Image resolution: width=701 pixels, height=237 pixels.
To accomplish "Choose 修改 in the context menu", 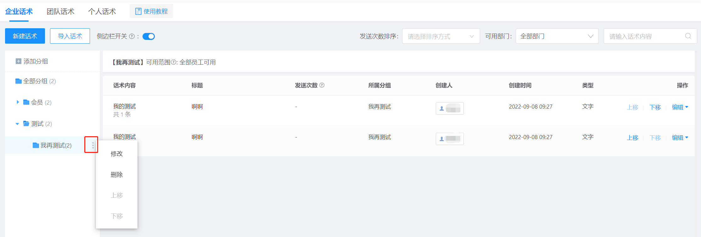I will (116, 154).
